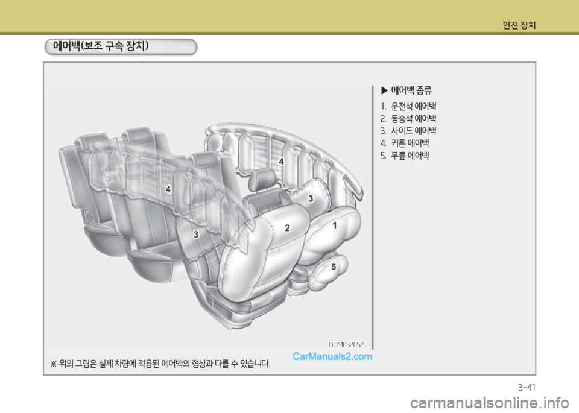Select list item '1. 운전석 에어백'
The image size is (579, 413).
pos(408,107)
